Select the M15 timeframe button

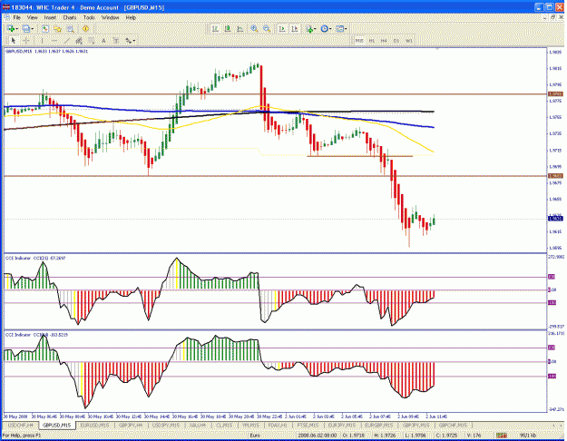coord(359,41)
